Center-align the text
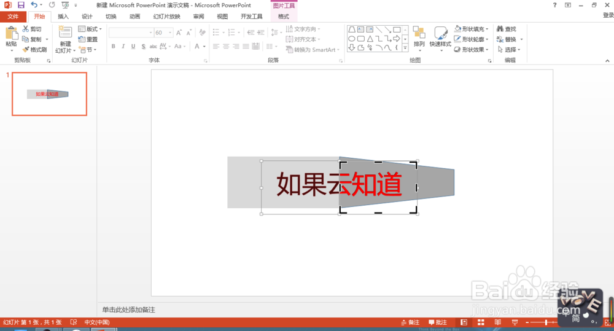The height and width of the screenshot is (331, 614). click(226, 46)
